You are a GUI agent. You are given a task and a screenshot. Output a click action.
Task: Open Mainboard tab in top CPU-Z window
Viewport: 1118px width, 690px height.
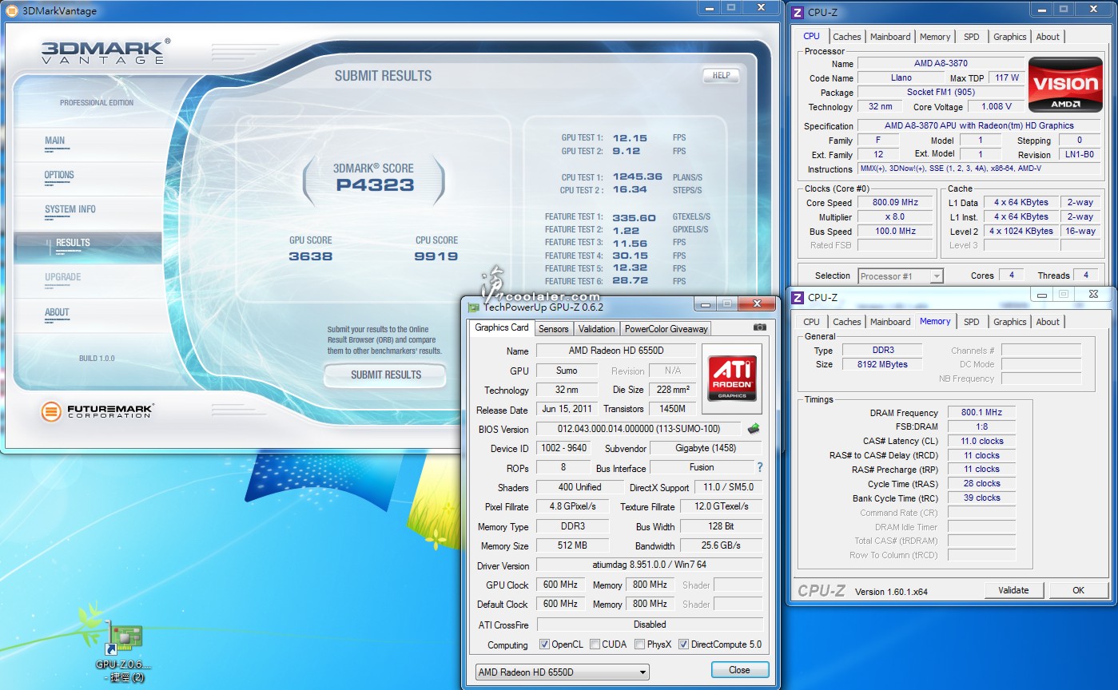890,37
